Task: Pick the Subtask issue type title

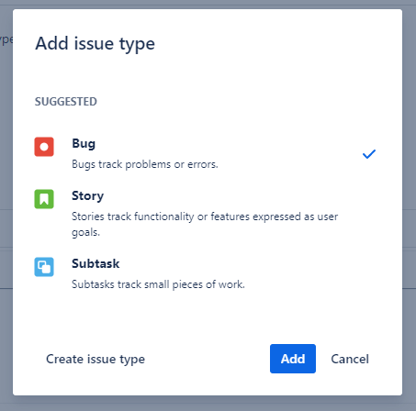Action: 96,263
